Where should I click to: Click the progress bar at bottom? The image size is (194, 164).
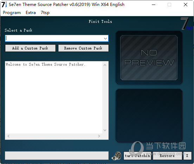57,156
